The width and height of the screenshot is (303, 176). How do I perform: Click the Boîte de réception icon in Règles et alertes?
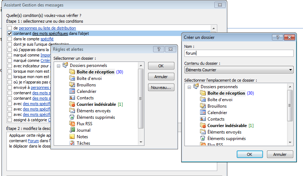point(72,72)
